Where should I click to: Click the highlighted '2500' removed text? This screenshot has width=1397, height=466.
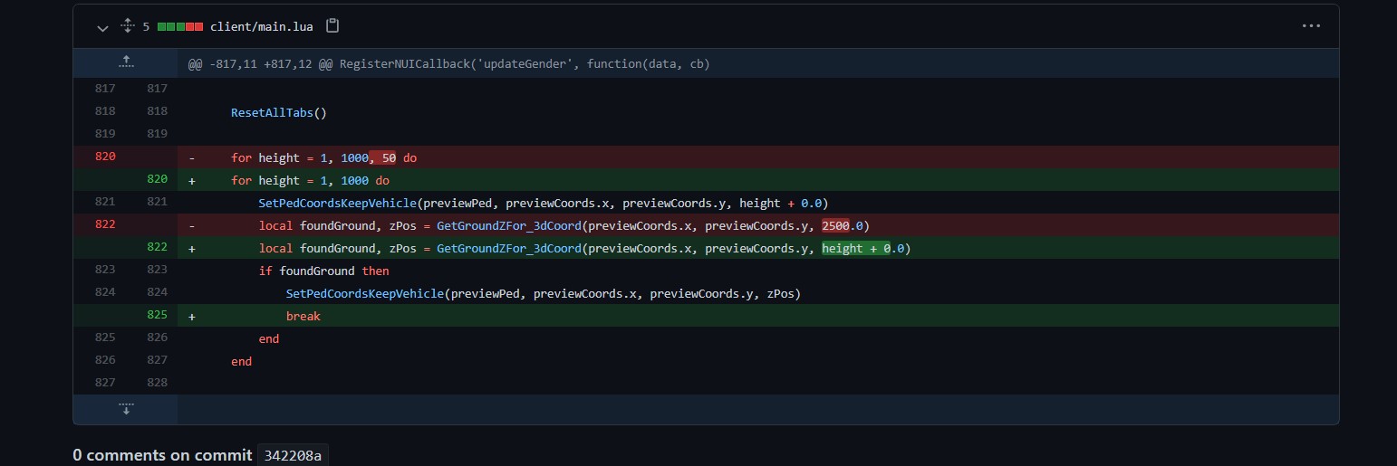[835, 225]
